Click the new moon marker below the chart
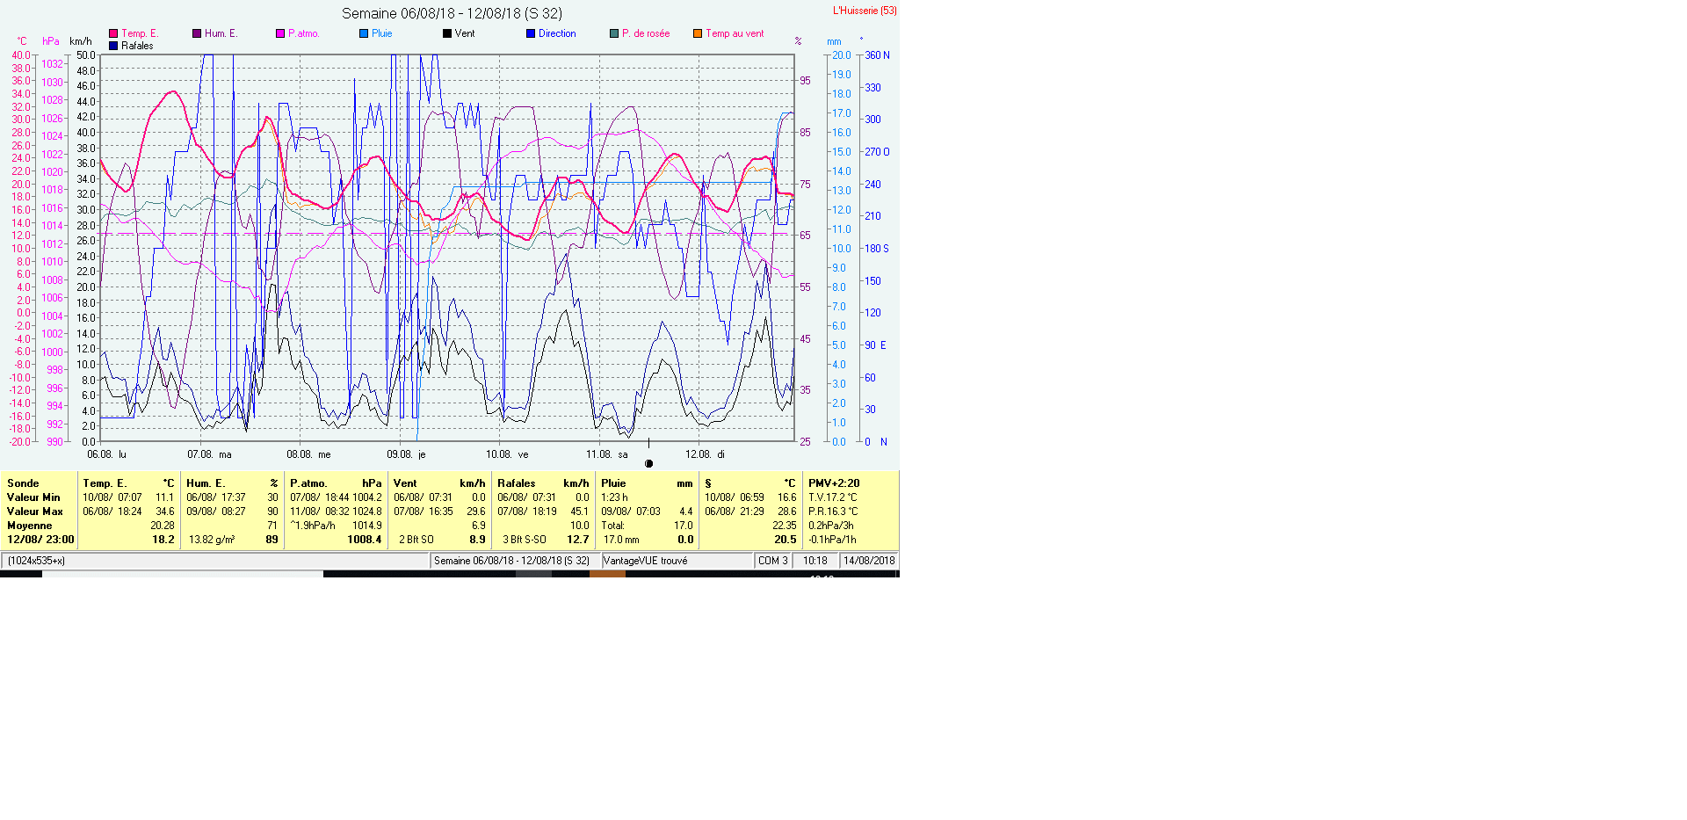 click(x=649, y=463)
